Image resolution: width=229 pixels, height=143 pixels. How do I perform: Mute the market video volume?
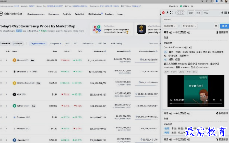(x=207, y=100)
